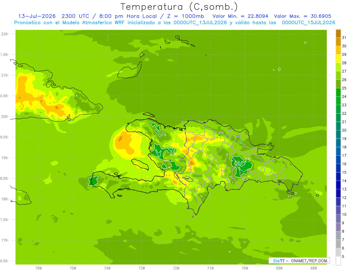Click the '22N' latitude label
Viewport: 352px width, 272px height.
pyautogui.click(x=5, y=34)
